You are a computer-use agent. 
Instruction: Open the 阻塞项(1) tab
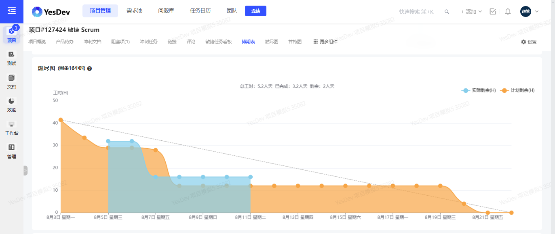click(x=120, y=42)
